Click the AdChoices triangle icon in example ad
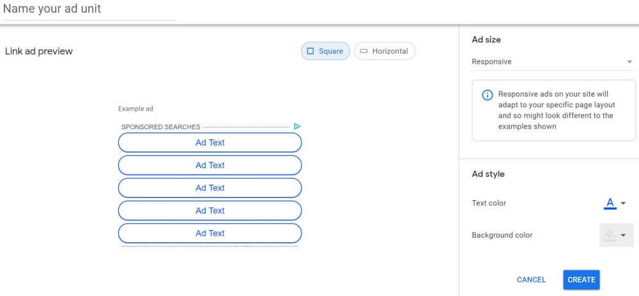 point(297,127)
